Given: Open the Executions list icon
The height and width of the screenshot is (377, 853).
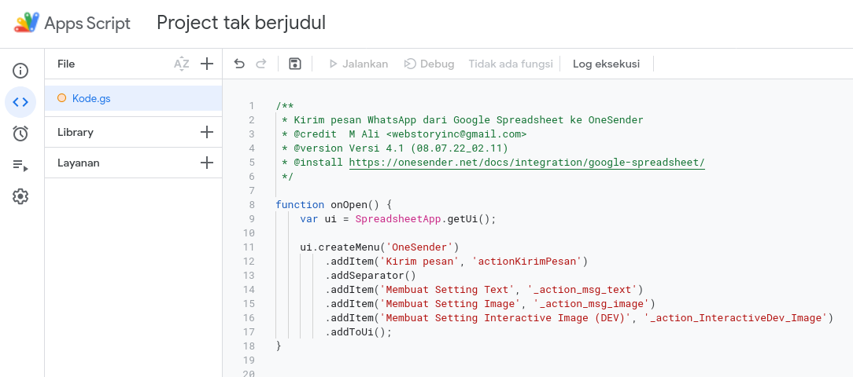Looking at the screenshot, I should pos(20,165).
